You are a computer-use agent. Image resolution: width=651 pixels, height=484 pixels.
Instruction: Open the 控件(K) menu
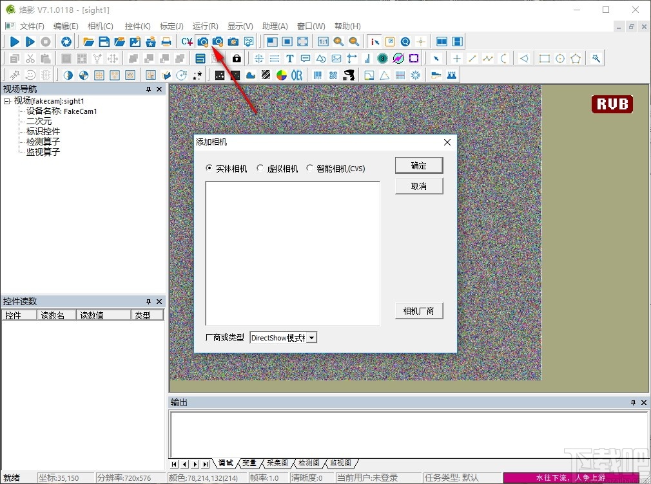coord(137,26)
